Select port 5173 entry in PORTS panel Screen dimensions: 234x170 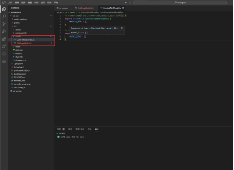point(71,137)
